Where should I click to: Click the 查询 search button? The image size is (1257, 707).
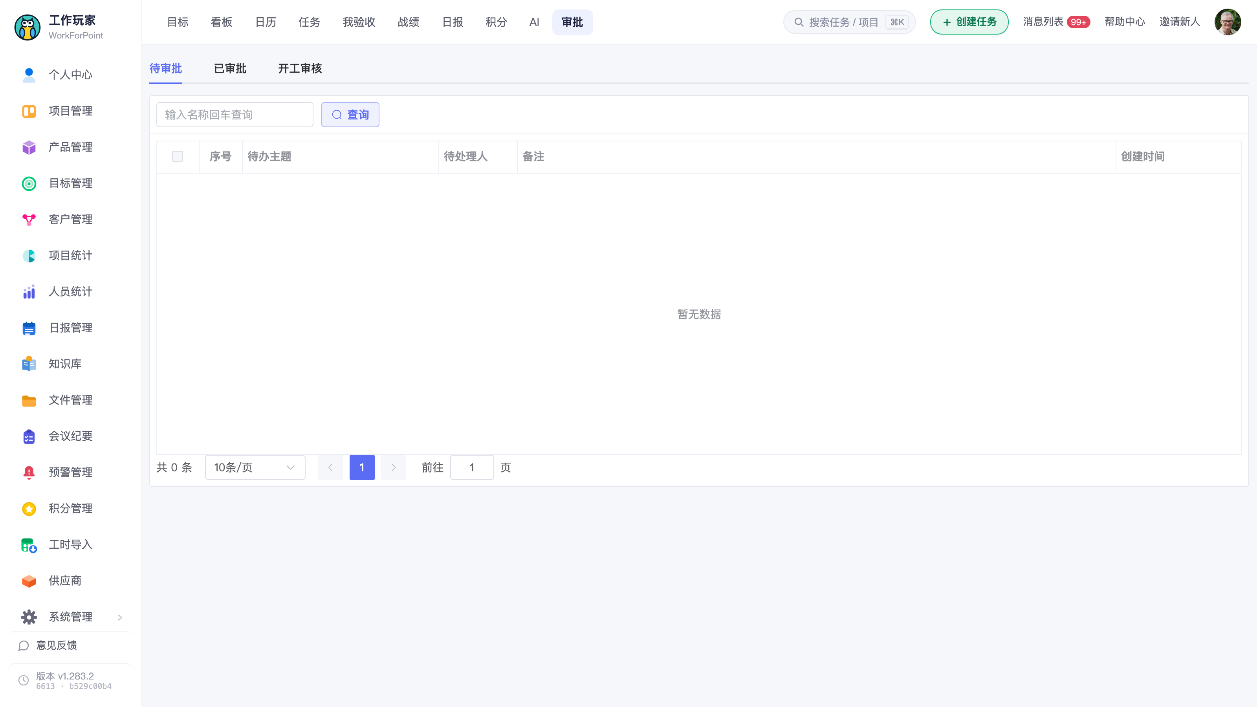tap(350, 115)
